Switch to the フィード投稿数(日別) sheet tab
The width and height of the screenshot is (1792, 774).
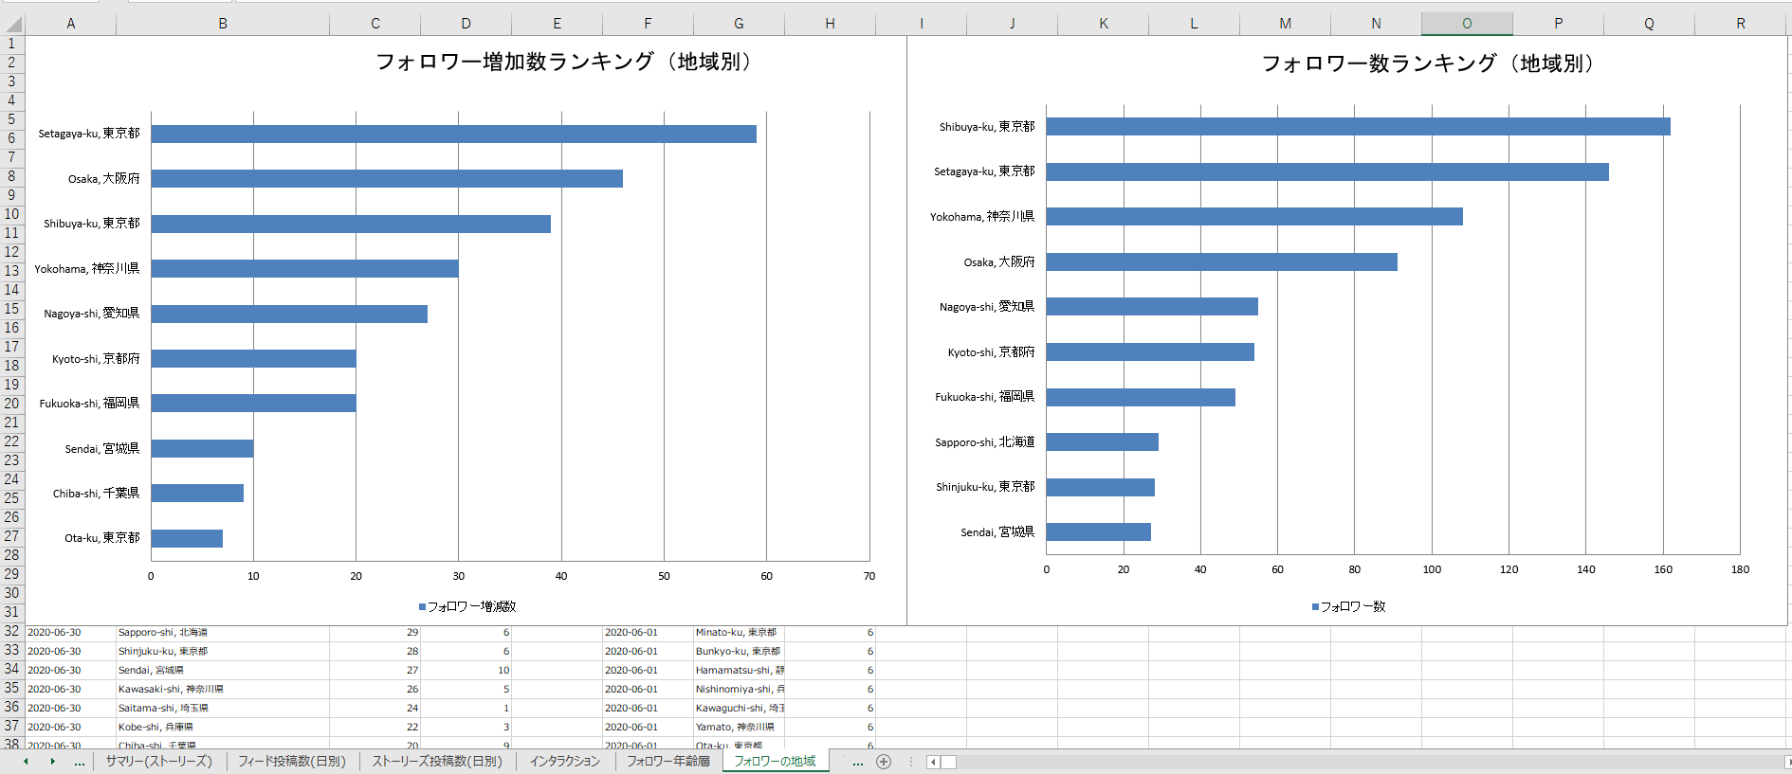coord(292,762)
